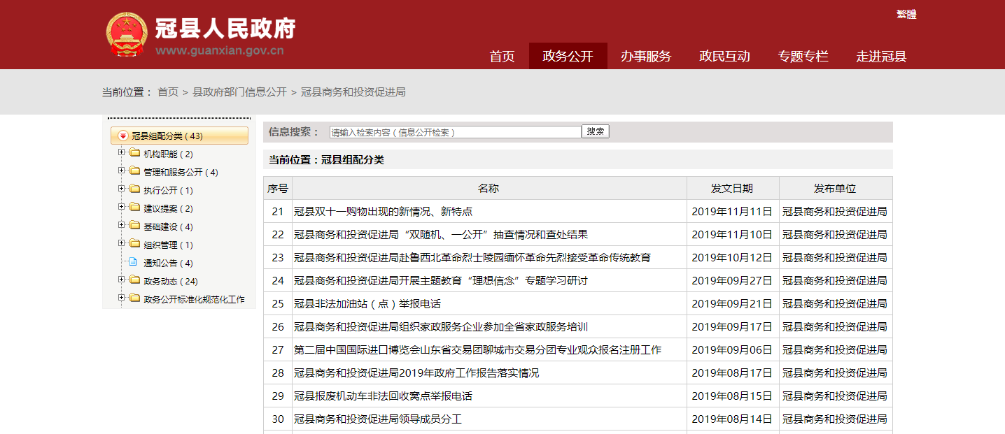Image resolution: width=1005 pixels, height=434 pixels.
Task: Open the 政务公开 navigation tab
Action: coord(568,57)
